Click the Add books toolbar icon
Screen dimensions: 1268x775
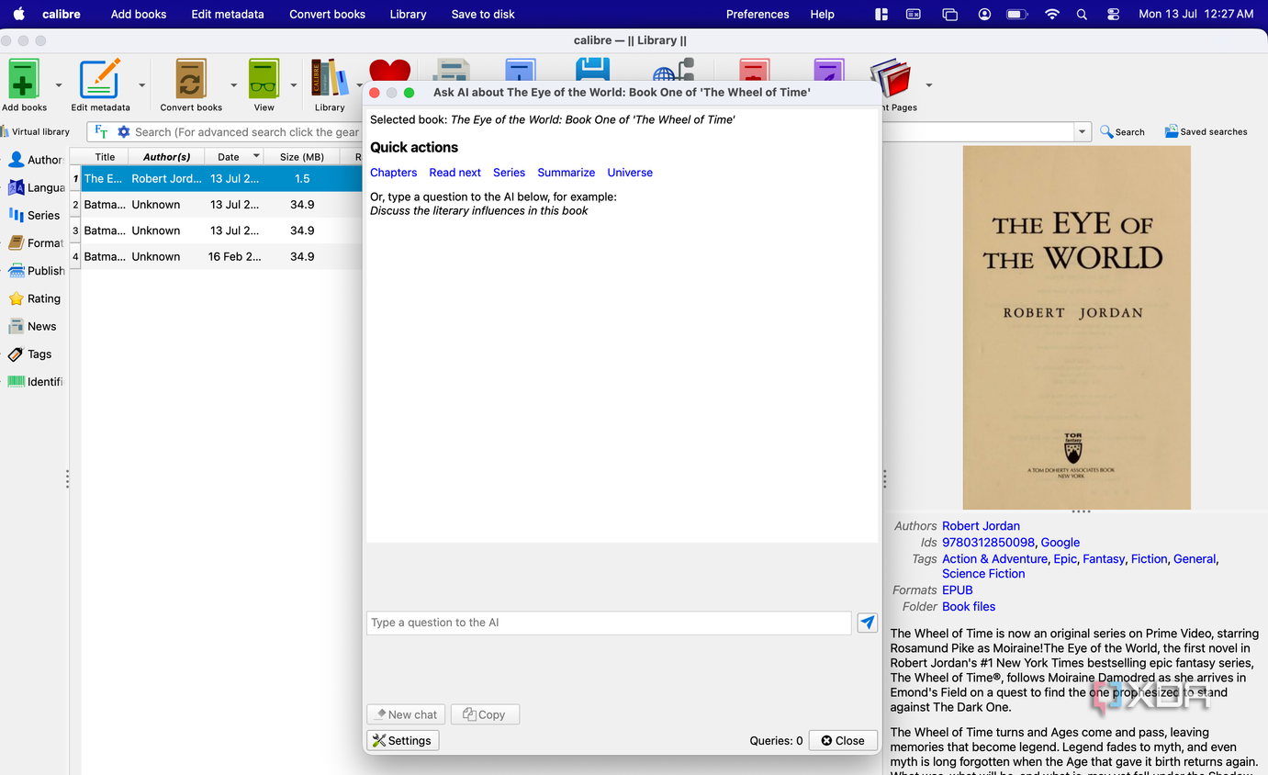point(24,79)
